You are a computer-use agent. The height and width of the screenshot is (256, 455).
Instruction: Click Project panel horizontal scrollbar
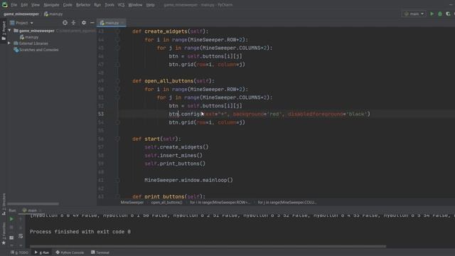tap(33, 204)
